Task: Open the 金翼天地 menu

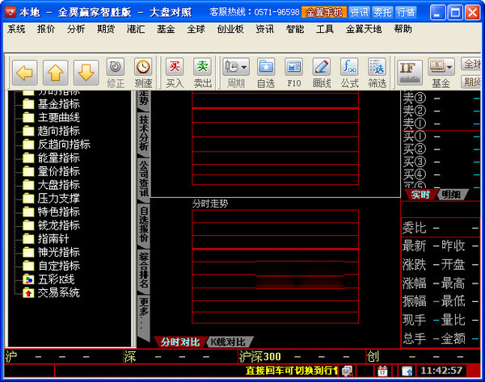Action: pos(364,29)
